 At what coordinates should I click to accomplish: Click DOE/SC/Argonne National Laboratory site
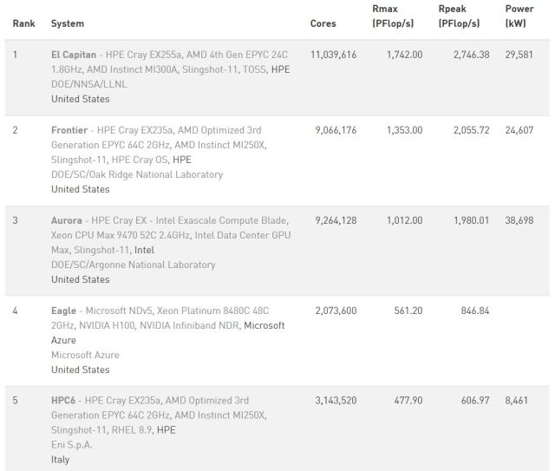click(133, 265)
